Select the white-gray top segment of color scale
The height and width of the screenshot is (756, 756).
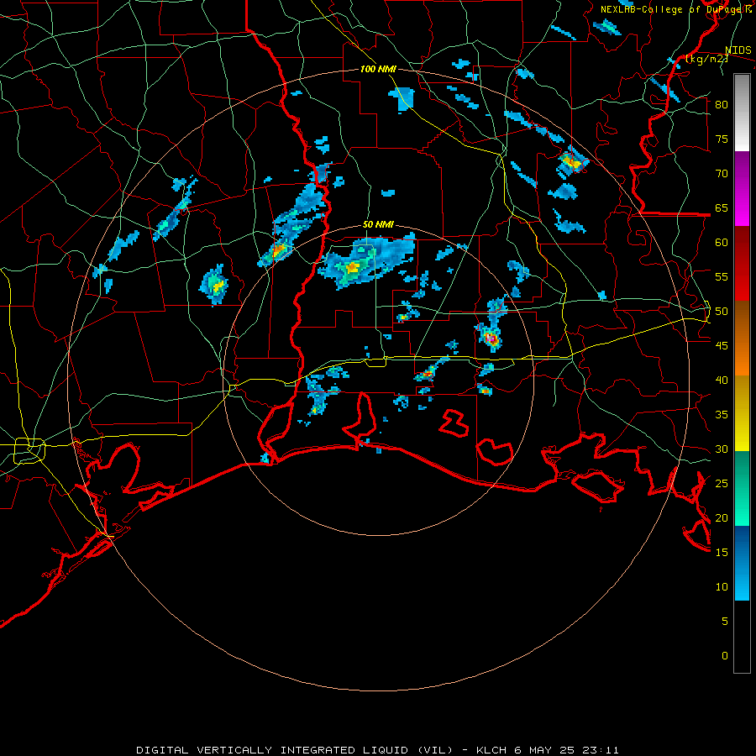pos(742,113)
